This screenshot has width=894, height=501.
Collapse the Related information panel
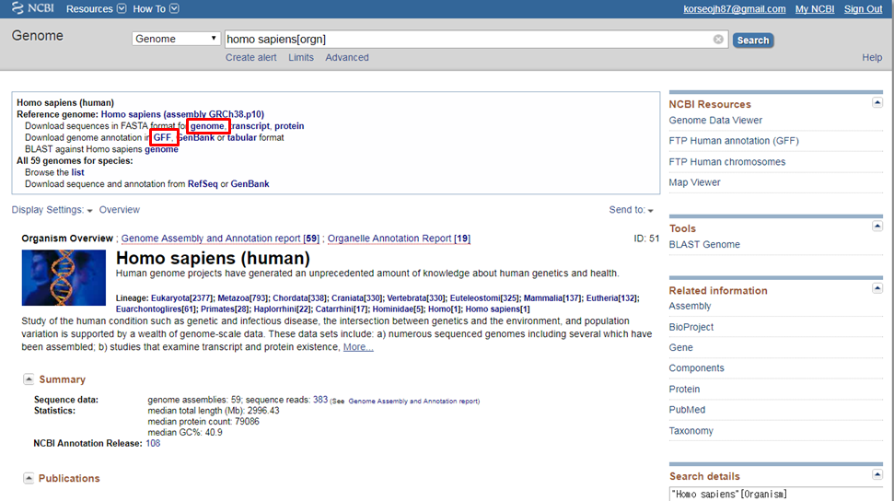coord(877,289)
